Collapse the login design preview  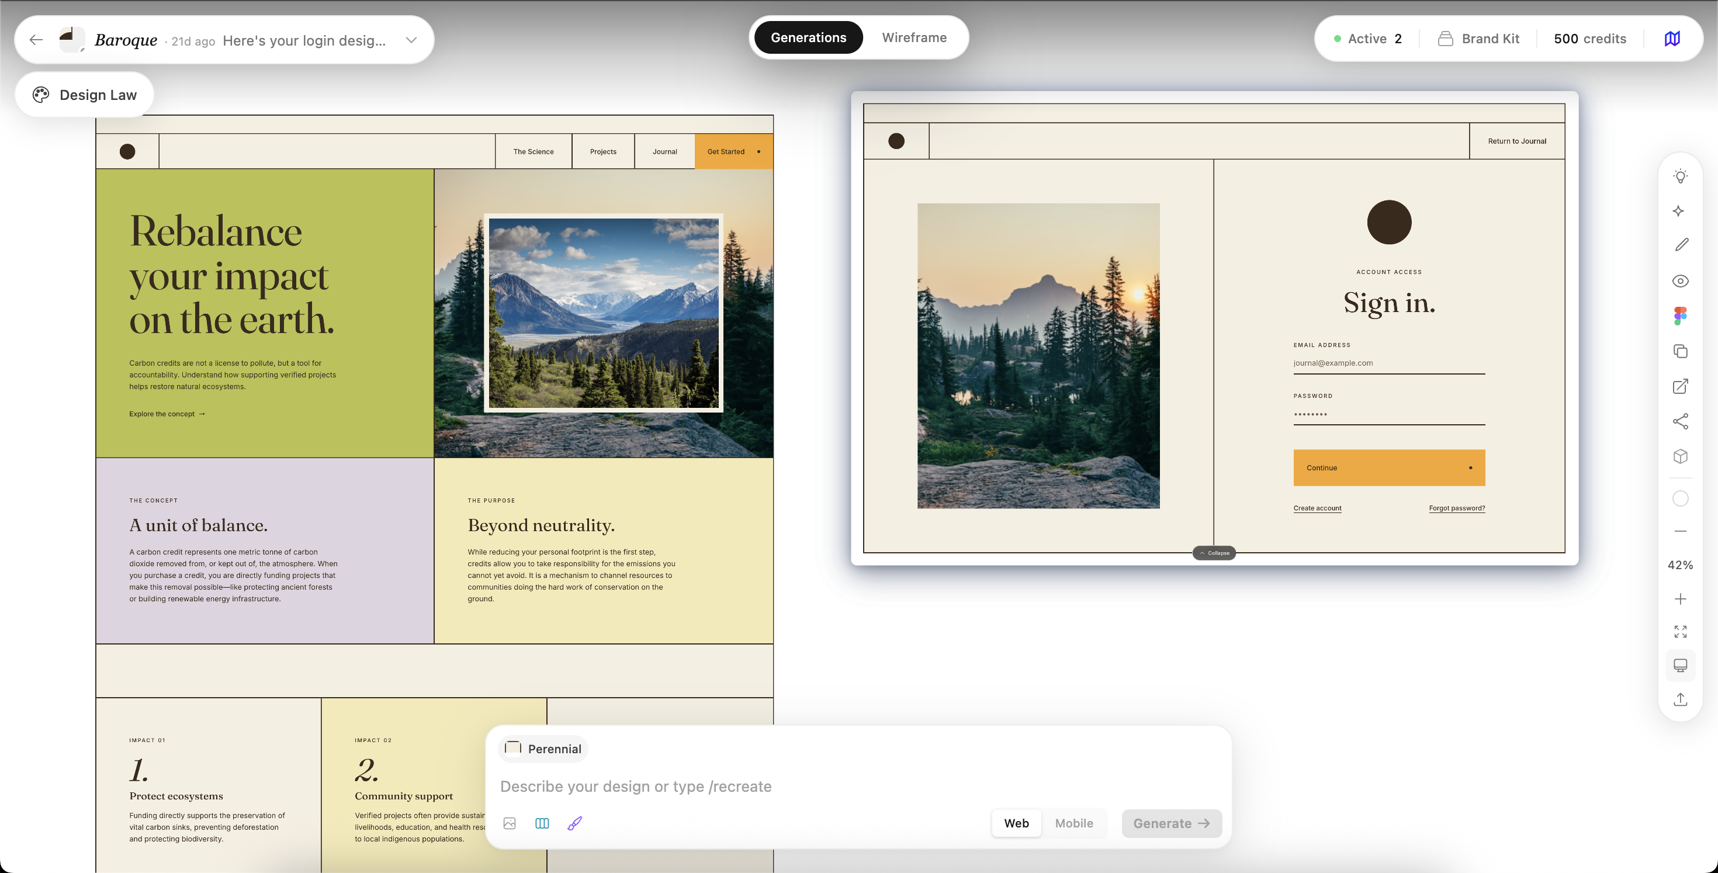coord(1214,553)
